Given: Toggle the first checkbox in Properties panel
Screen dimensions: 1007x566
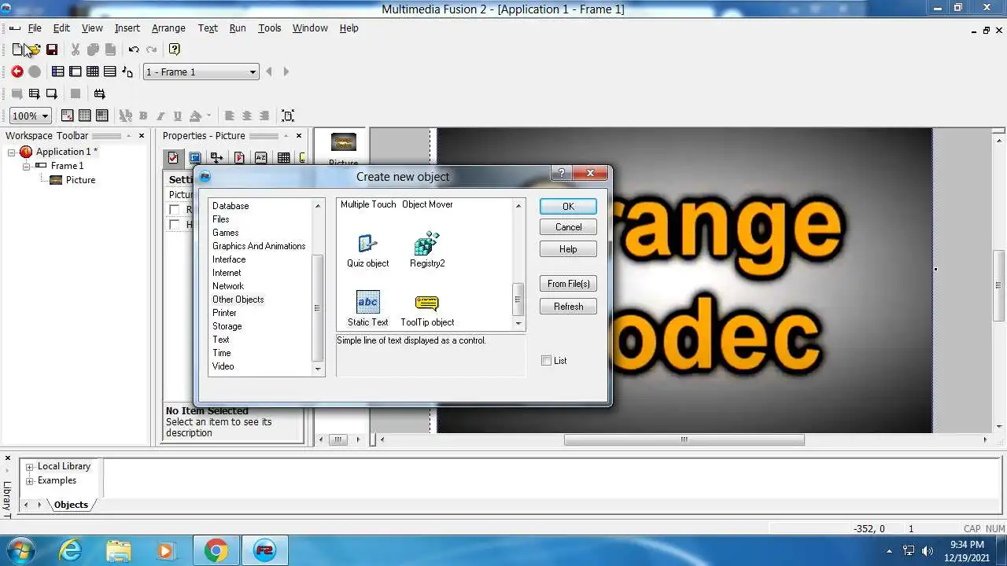Looking at the screenshot, I should 175,210.
